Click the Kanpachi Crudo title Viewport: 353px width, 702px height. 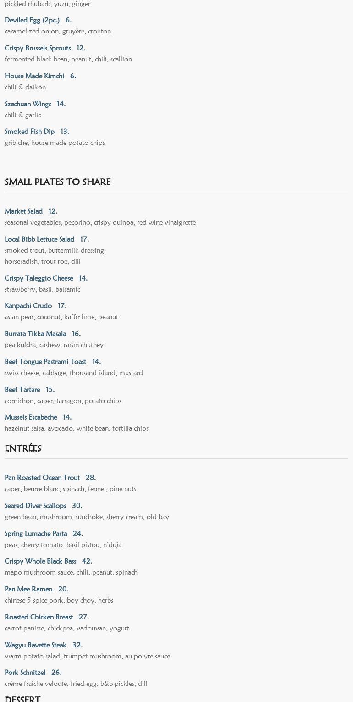point(28,306)
